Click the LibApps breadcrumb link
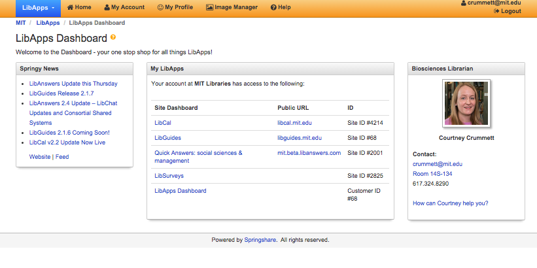 coord(48,23)
